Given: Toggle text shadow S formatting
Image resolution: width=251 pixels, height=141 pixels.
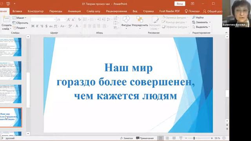Looking at the screenshot, I should coord(46,26).
